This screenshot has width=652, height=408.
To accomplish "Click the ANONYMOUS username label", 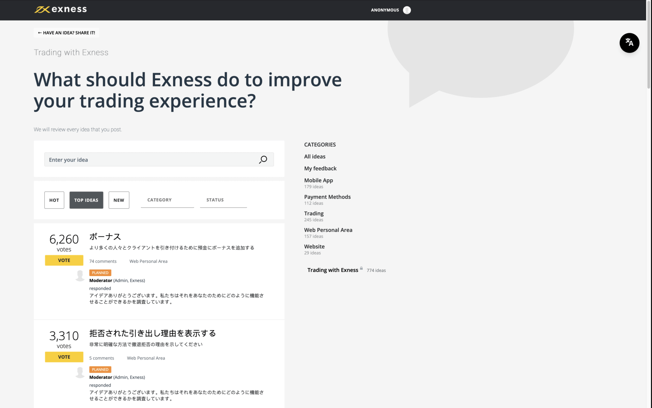I will [x=385, y=10].
